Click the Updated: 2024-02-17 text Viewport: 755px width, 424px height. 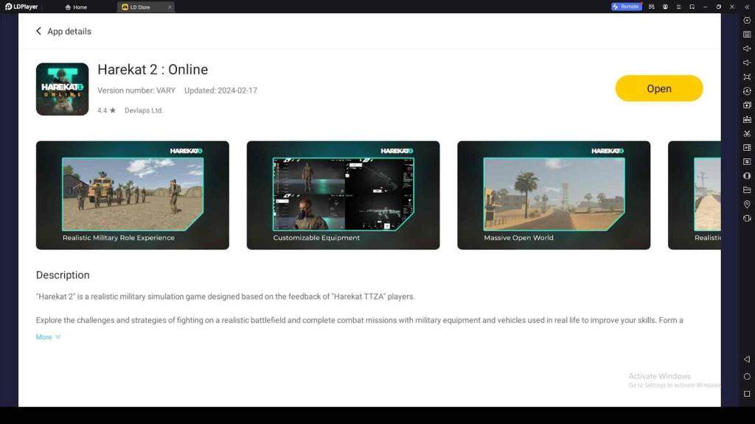pyautogui.click(x=220, y=91)
